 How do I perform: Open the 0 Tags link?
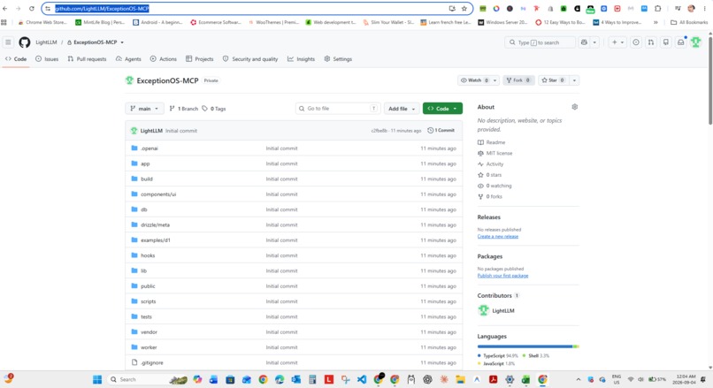(214, 109)
